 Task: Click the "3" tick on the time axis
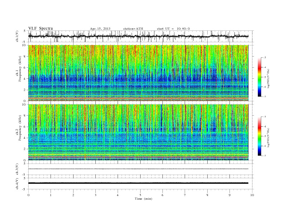click(95, 195)
